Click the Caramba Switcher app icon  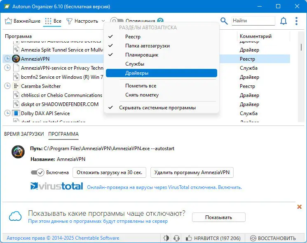16,86
